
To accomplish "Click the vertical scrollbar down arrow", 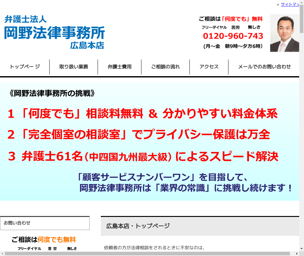I will 301,249.
